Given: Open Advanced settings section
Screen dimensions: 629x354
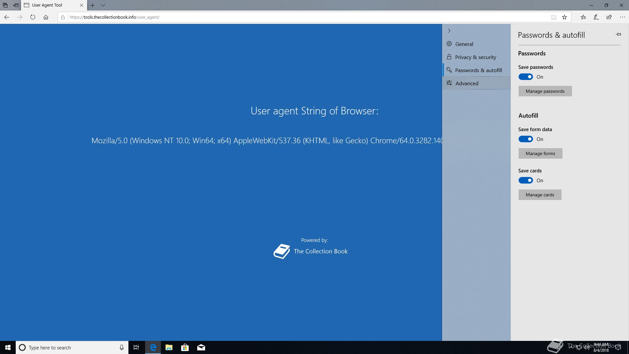Looking at the screenshot, I should coord(476,83).
